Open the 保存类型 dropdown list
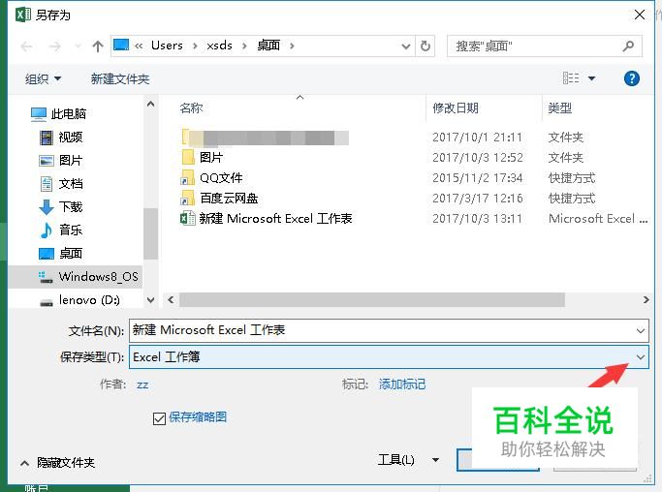The width and height of the screenshot is (662, 492). point(641,357)
